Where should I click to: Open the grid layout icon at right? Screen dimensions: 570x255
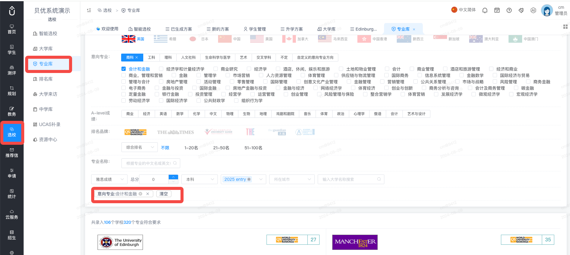(x=565, y=27)
